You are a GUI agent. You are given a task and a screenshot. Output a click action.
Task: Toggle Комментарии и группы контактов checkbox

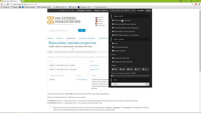click(113, 31)
